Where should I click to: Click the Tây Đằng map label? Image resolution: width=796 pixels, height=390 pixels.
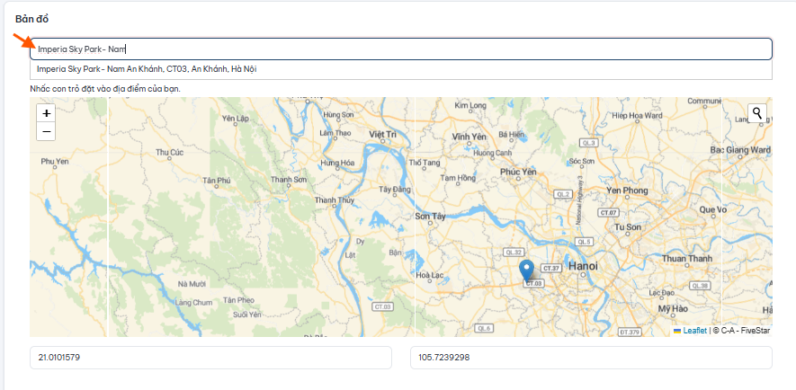point(395,190)
